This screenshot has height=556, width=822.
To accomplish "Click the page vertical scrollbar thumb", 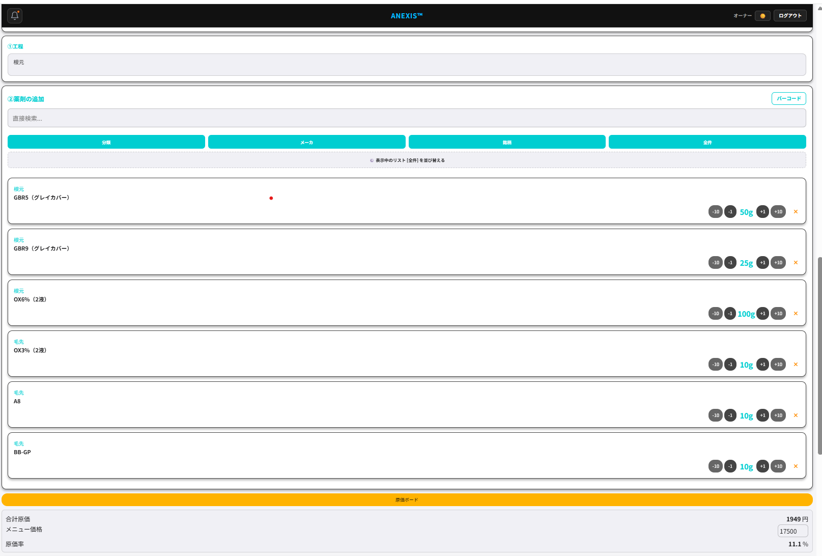I will point(819,355).
